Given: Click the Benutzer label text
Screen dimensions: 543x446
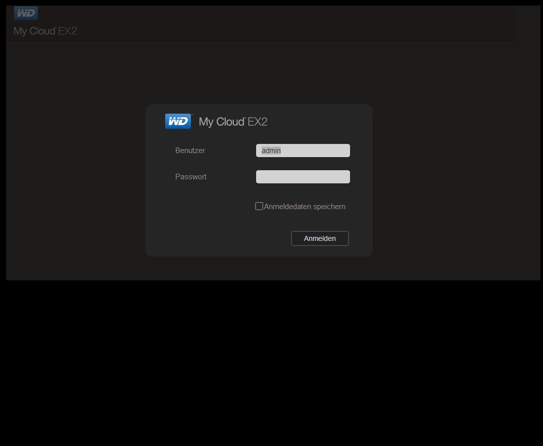Looking at the screenshot, I should click(x=190, y=151).
